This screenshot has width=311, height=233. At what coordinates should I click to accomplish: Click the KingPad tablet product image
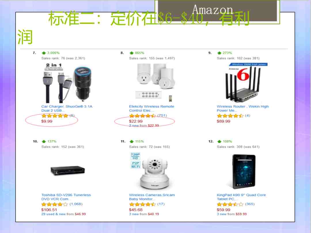click(244, 171)
